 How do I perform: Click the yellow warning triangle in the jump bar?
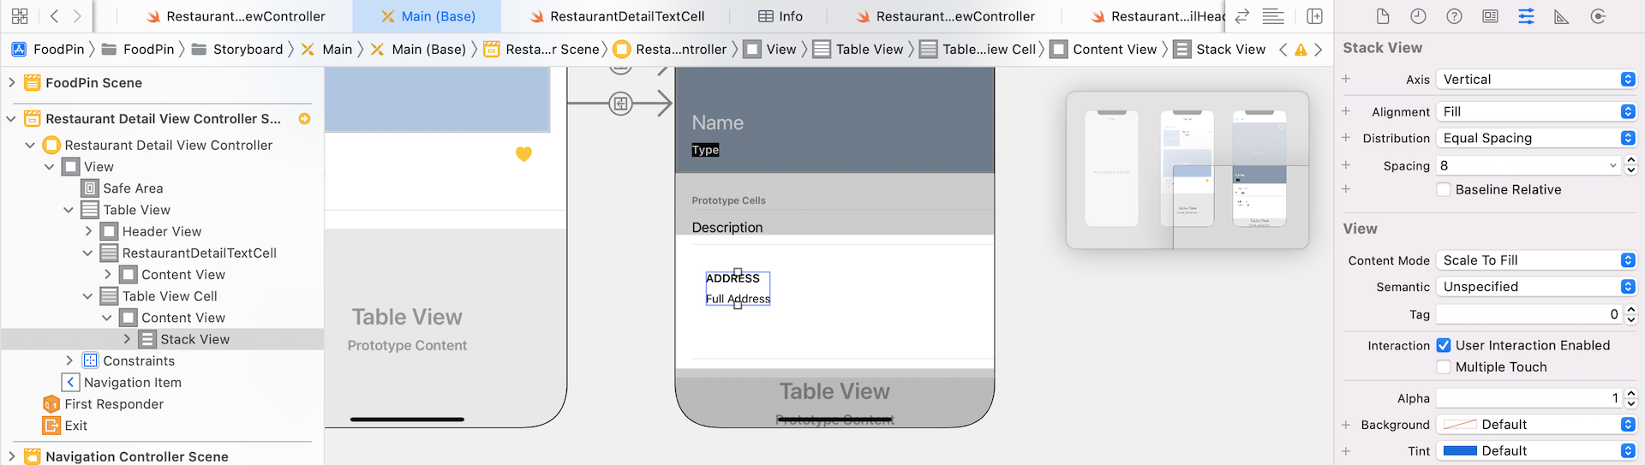[1301, 50]
